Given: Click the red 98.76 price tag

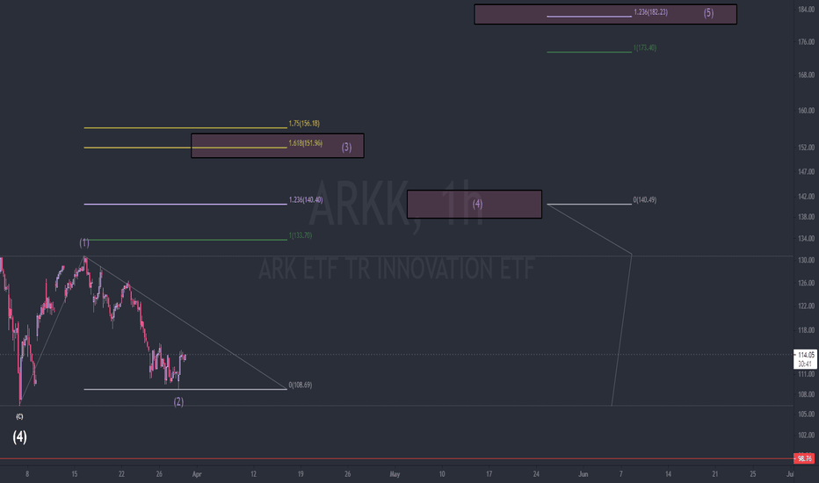Looking at the screenshot, I should click(806, 458).
